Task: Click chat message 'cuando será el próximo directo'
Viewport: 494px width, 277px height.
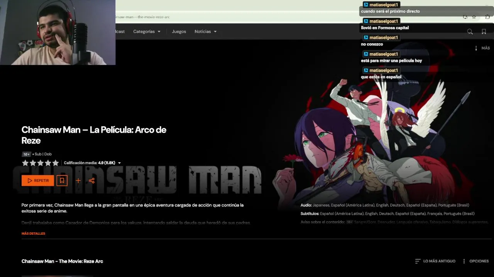Action: coord(390,11)
